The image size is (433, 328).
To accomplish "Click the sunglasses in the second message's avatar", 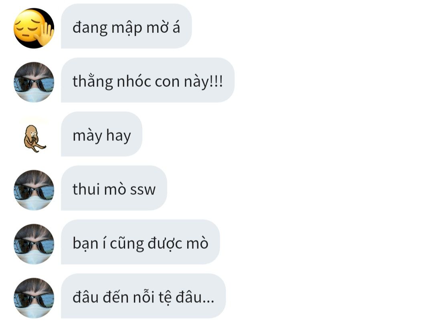I will click(x=34, y=84).
